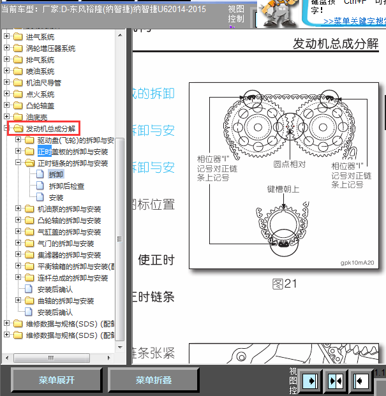386x396 pixels.
Task: Expand the 气门的拆卸与安装 node
Action: point(19,243)
